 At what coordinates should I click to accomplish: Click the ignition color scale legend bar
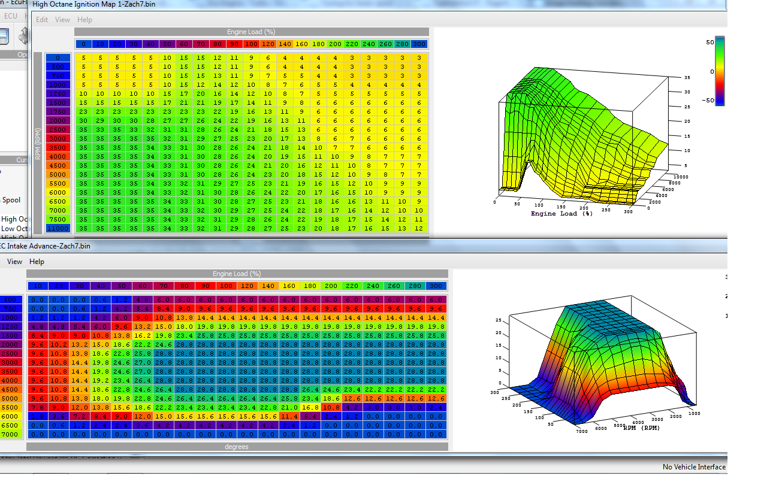click(720, 71)
